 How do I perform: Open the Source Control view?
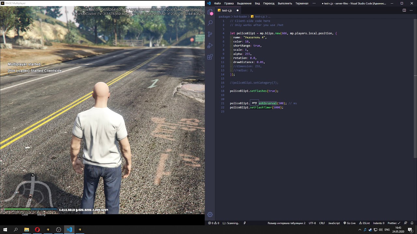tap(210, 34)
